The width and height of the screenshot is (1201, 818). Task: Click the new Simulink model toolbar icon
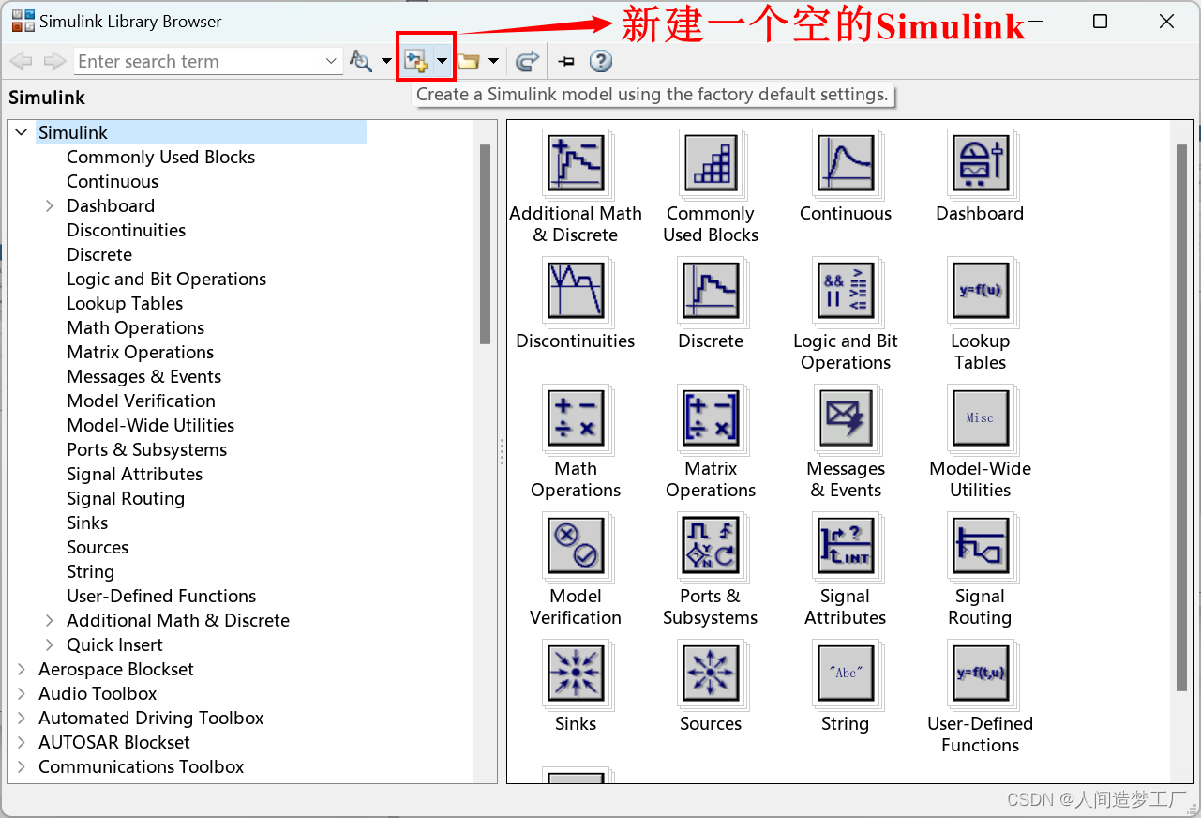pyautogui.click(x=415, y=62)
